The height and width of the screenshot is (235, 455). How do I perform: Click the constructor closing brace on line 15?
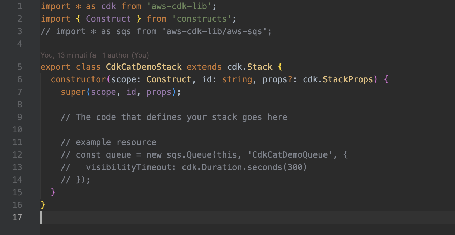click(x=53, y=192)
